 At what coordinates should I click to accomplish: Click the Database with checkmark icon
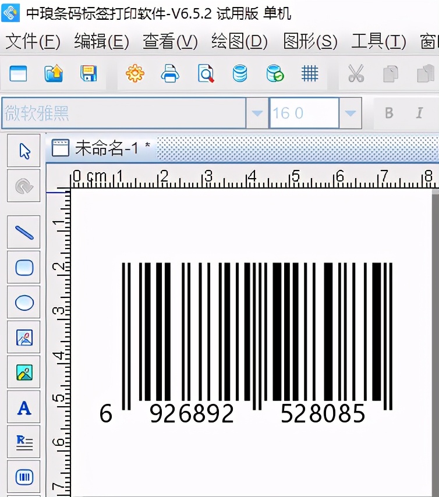pyautogui.click(x=275, y=73)
